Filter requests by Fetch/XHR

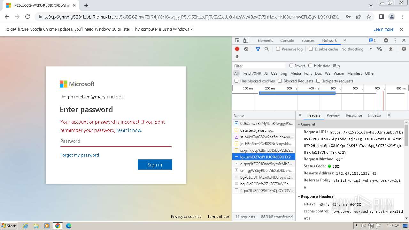(252, 73)
